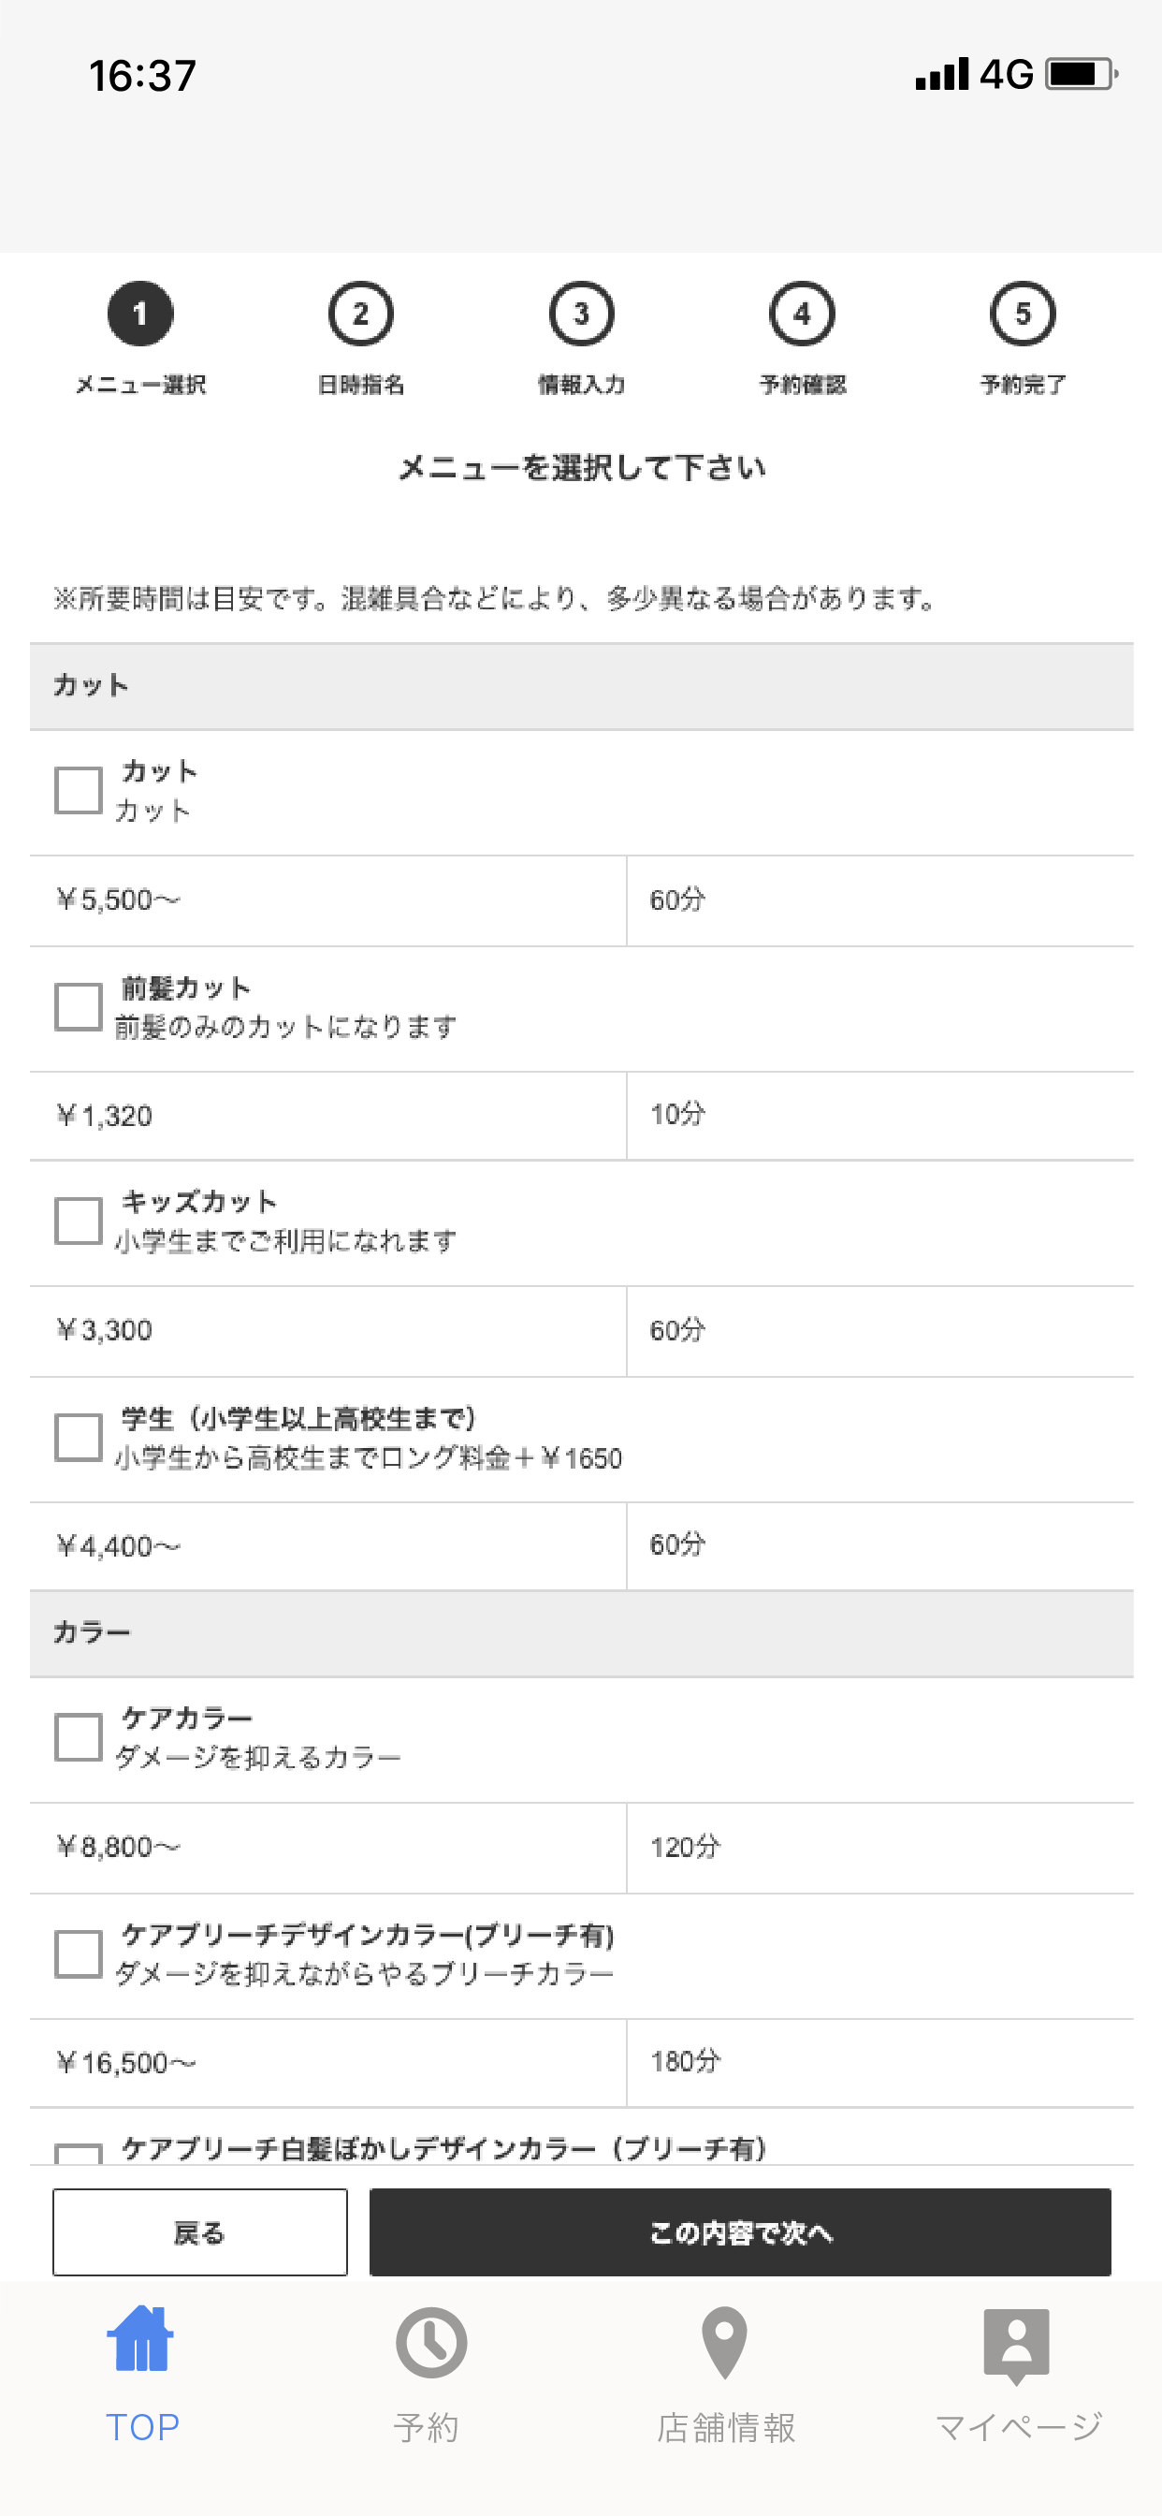The height and width of the screenshot is (2516, 1162).
Task: Select step 4 予約確認 circle
Action: coord(802,314)
